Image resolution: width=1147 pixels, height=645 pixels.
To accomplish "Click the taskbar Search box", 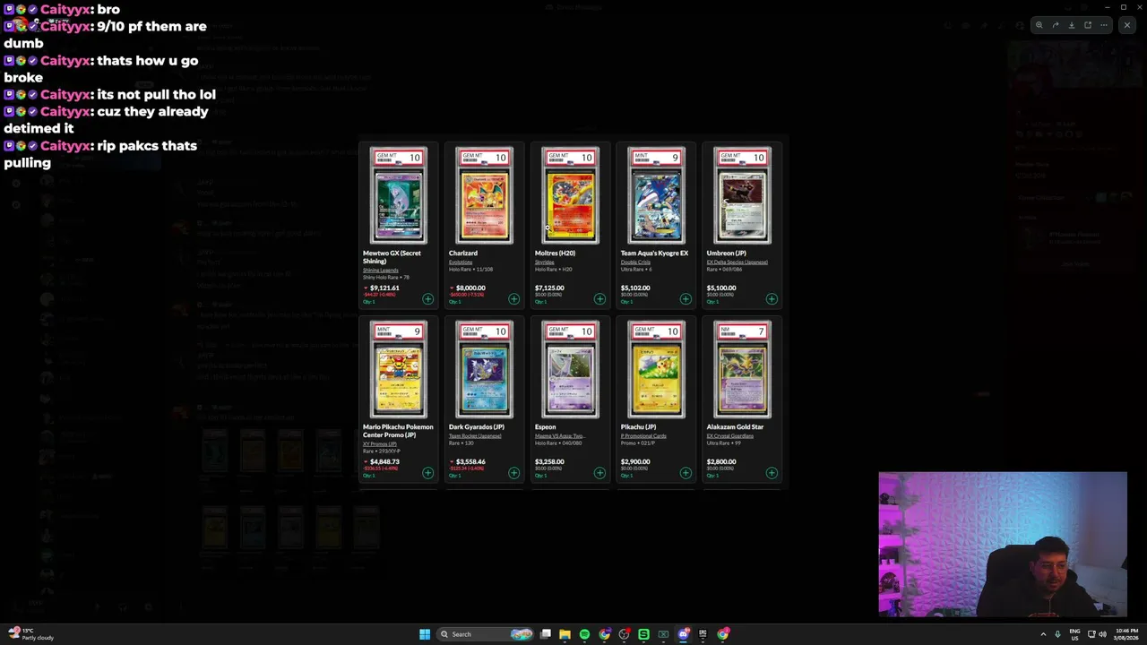I will coord(486,634).
